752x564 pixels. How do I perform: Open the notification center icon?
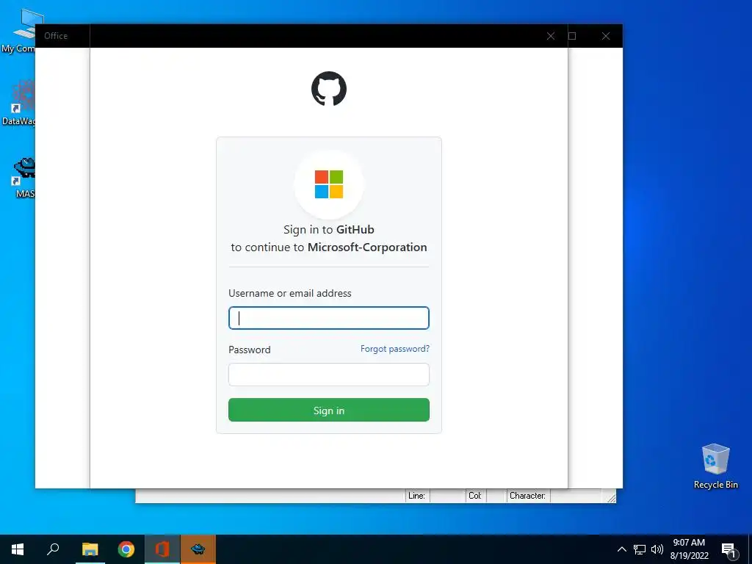[729, 550]
